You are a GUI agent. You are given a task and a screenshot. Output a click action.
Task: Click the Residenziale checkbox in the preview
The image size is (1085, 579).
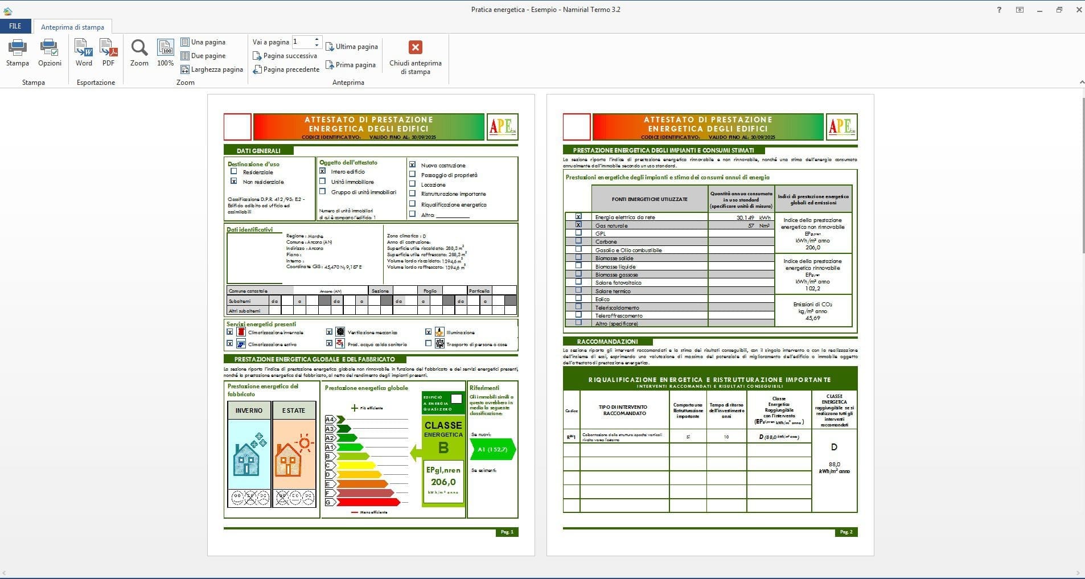233,171
